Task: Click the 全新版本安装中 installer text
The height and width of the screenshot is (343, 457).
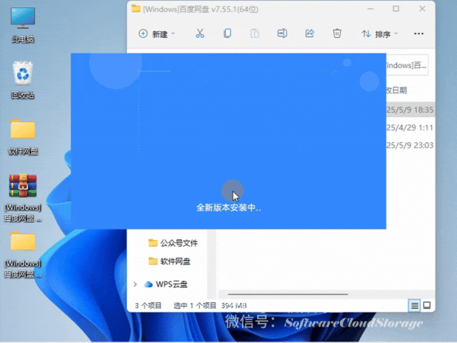Action: tap(228, 208)
